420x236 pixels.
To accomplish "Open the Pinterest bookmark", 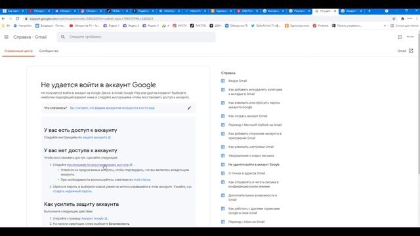I will pos(320,26).
